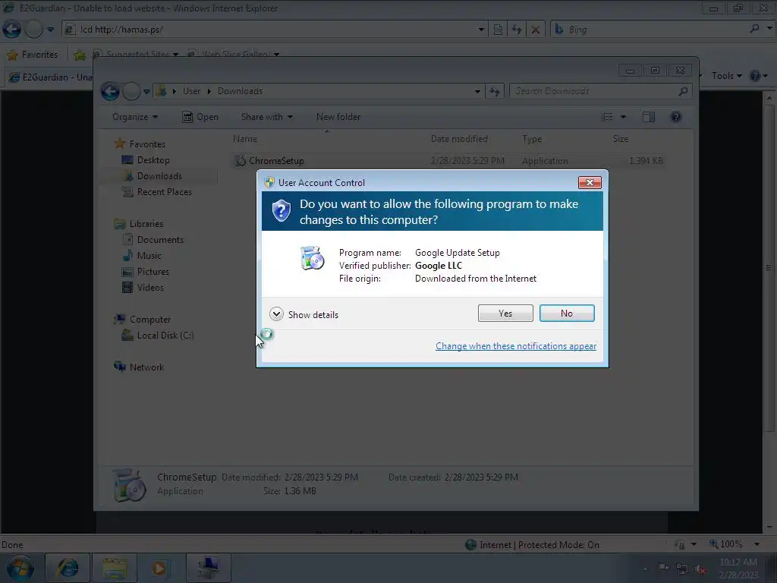Screen dimensions: 777x583
Task: Sort by the Date modified column header
Action: click(459, 139)
